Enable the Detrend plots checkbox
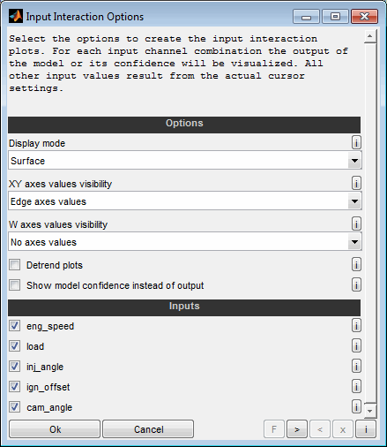Viewport: 387px width, 447px height. pos(14,265)
